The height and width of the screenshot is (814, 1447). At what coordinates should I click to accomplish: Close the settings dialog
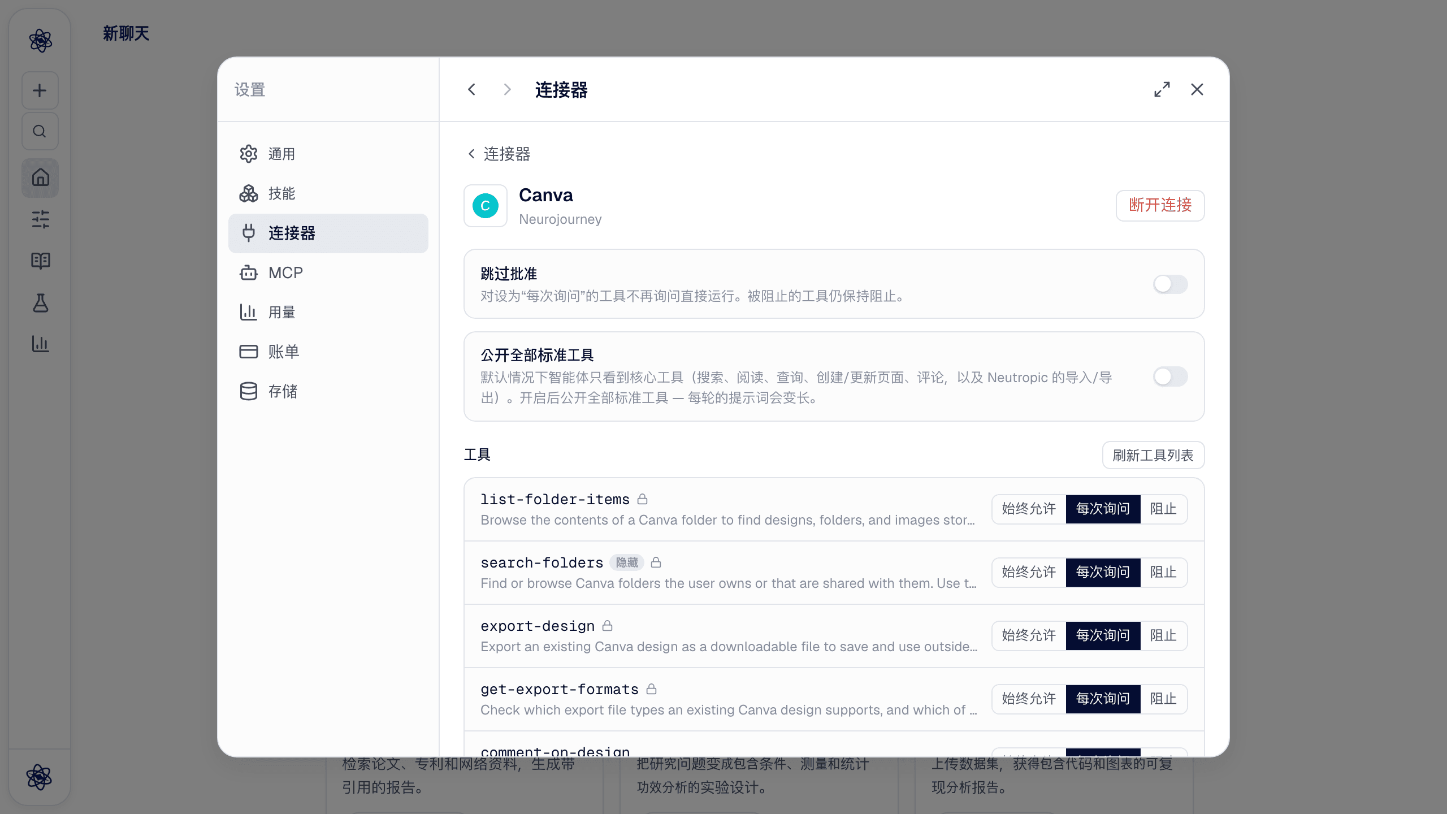[x=1197, y=89]
